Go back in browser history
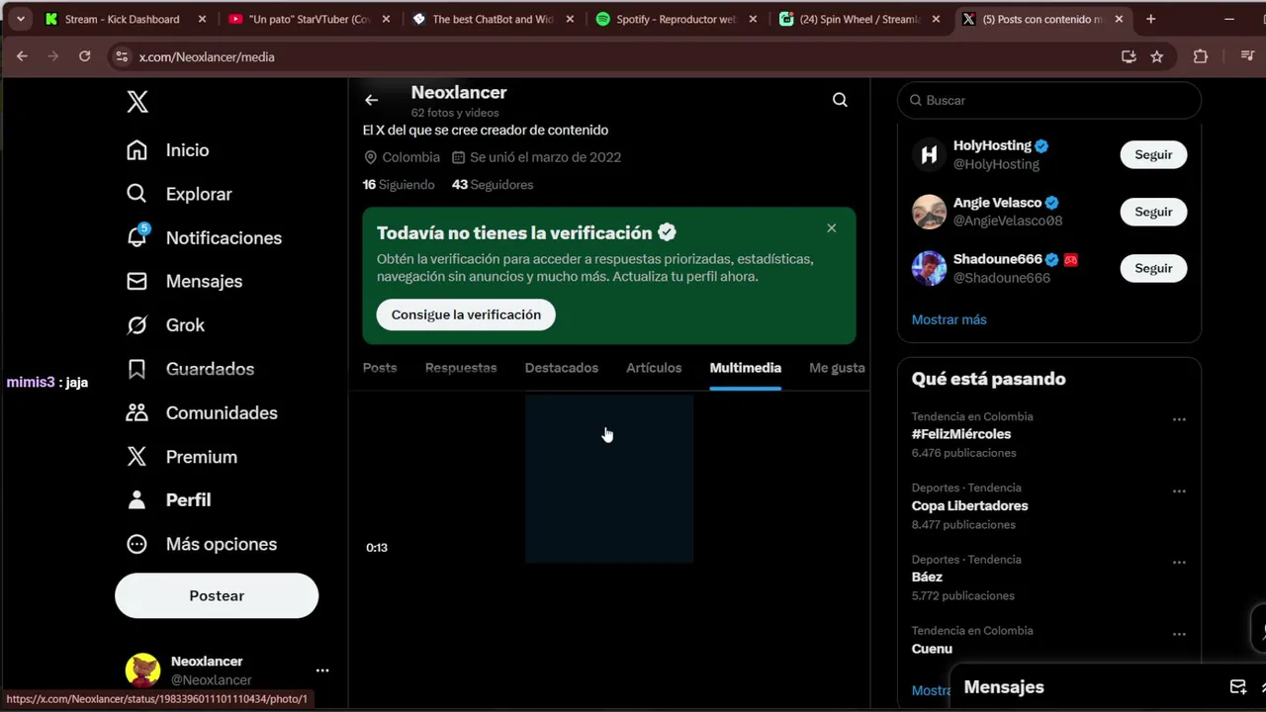 [x=22, y=56]
